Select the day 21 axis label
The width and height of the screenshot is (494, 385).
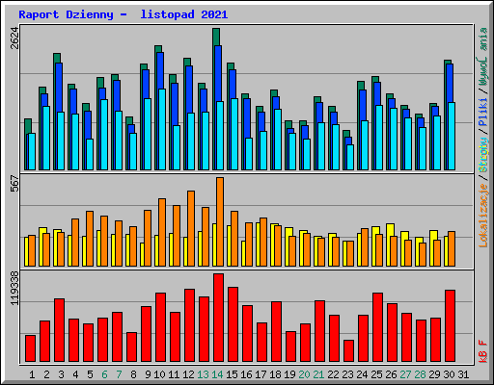point(318,374)
